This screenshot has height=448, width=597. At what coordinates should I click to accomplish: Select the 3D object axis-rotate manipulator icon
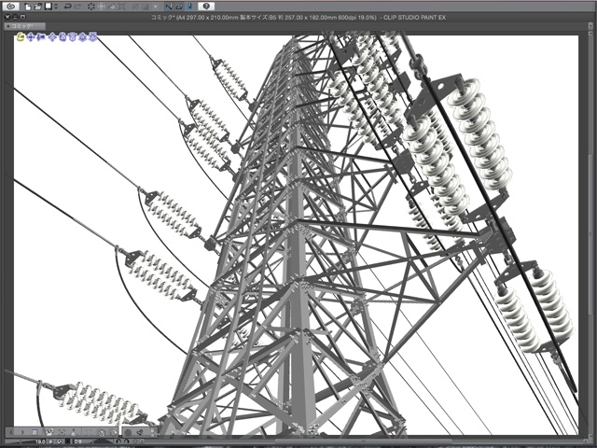(x=82, y=37)
